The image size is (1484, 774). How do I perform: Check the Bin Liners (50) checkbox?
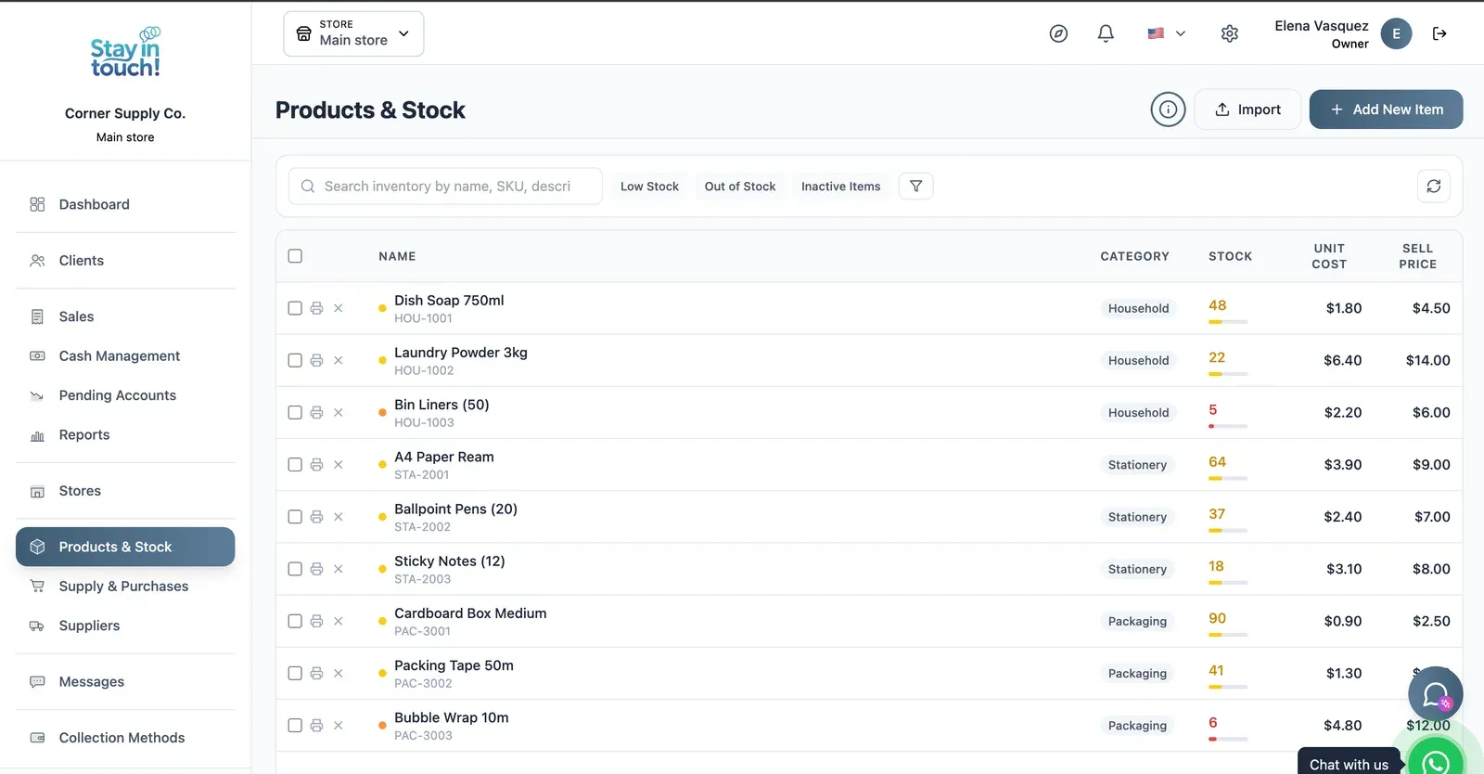click(295, 412)
